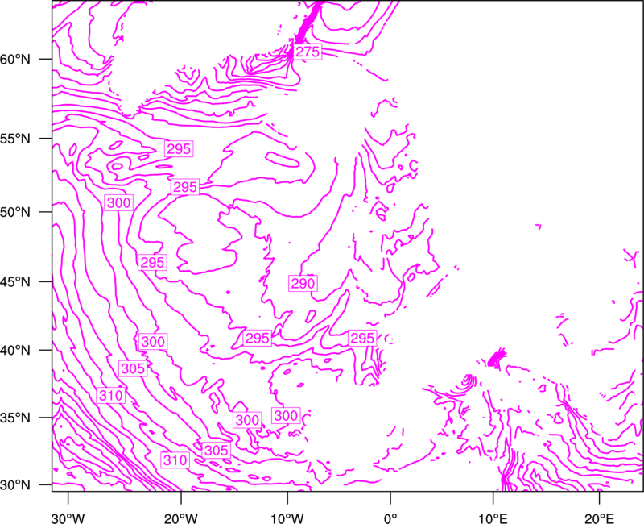Image resolution: width=644 pixels, height=524 pixels.
Task: Select the 45°N latitude axis label
Action: tap(15, 281)
